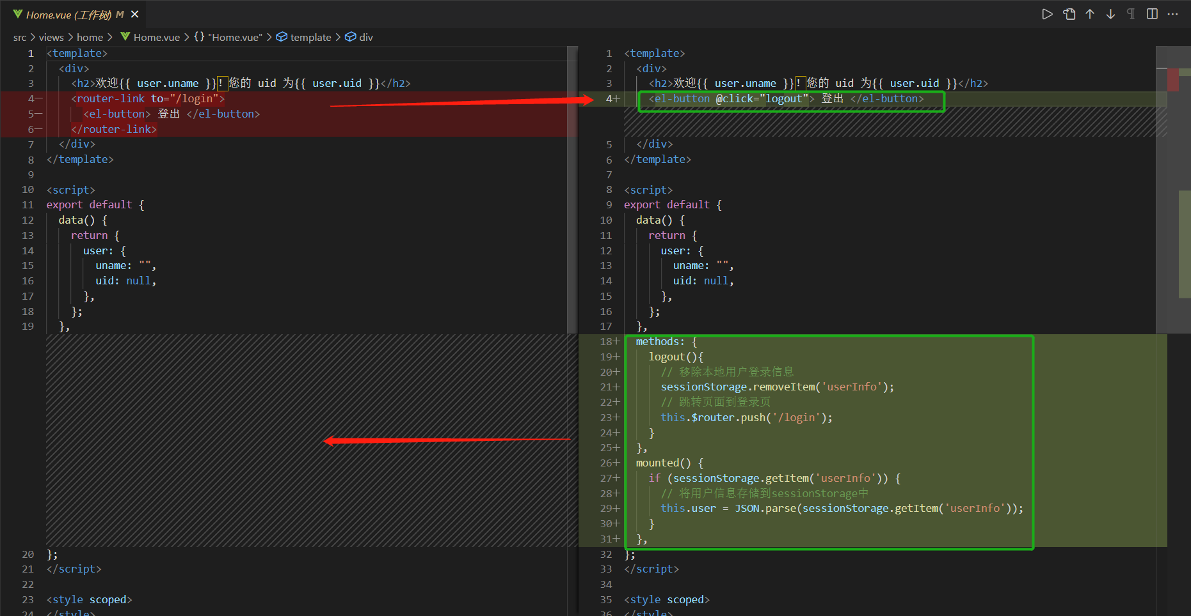1191x616 pixels.
Task: Click the <script> tag in left pane
Action: tap(70, 190)
